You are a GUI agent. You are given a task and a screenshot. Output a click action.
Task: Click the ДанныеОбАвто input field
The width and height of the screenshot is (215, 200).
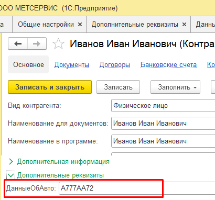coord(137,188)
